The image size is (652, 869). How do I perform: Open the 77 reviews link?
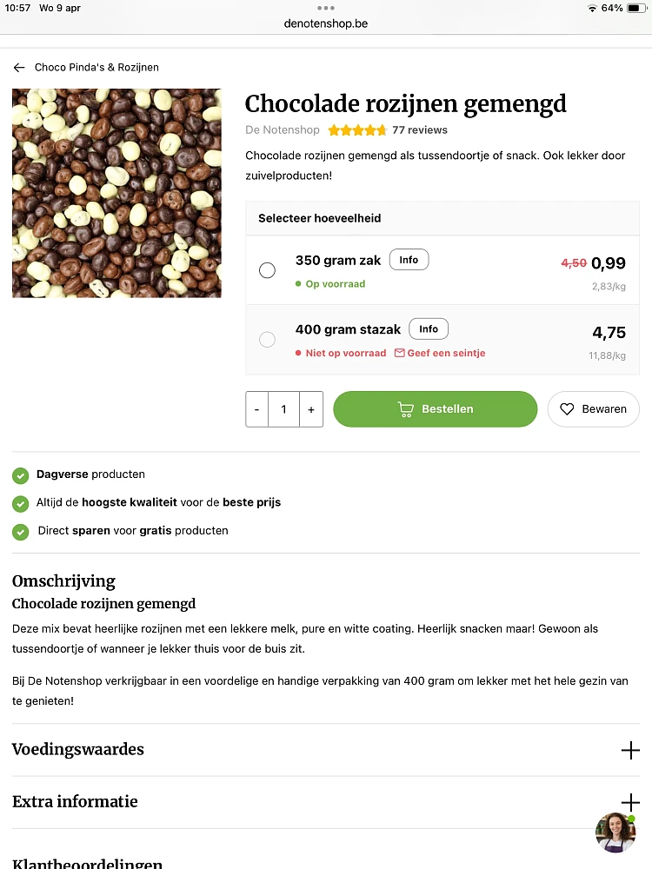point(420,130)
